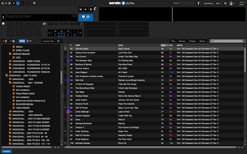
Task: Toggle the loop activation icon
Action: [x=44, y=24]
